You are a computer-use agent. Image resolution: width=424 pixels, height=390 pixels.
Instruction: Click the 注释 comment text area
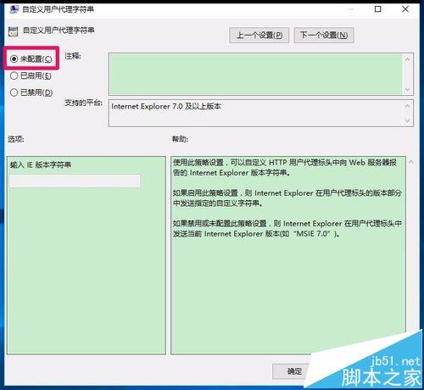click(x=255, y=74)
